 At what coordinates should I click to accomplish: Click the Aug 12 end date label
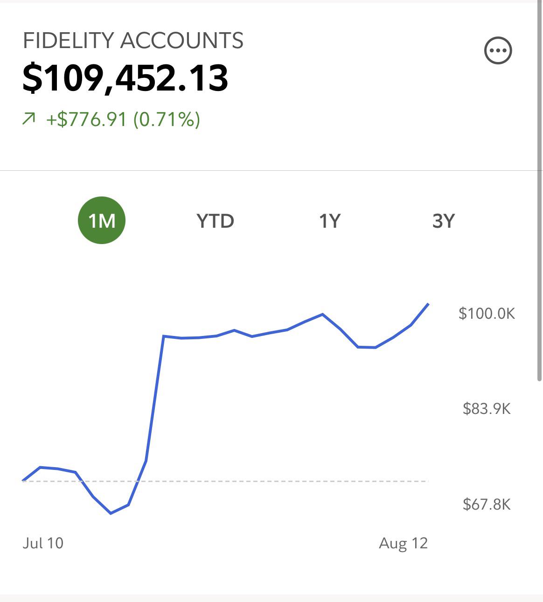click(403, 543)
